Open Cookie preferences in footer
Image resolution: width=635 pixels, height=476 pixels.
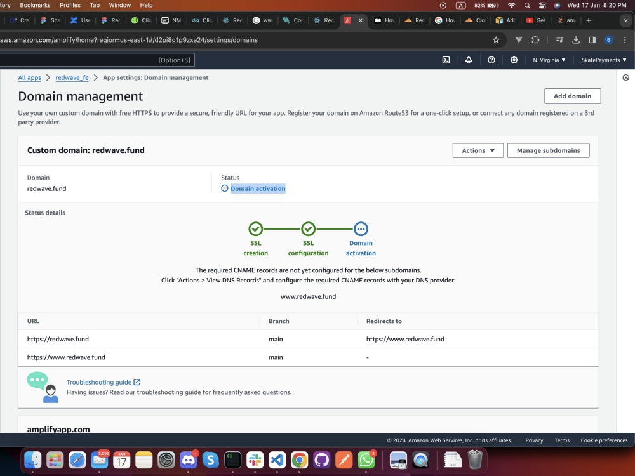(x=604, y=440)
